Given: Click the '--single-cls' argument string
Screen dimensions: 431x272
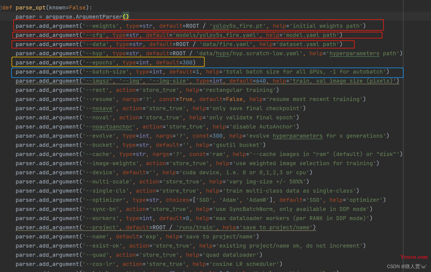Looking at the screenshot, I should (106, 191).
